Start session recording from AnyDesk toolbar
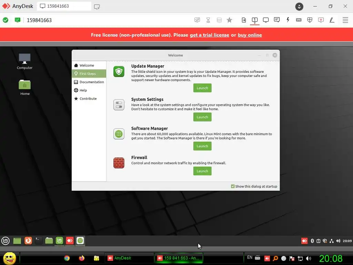This screenshot has width=353, height=265. click(x=321, y=20)
